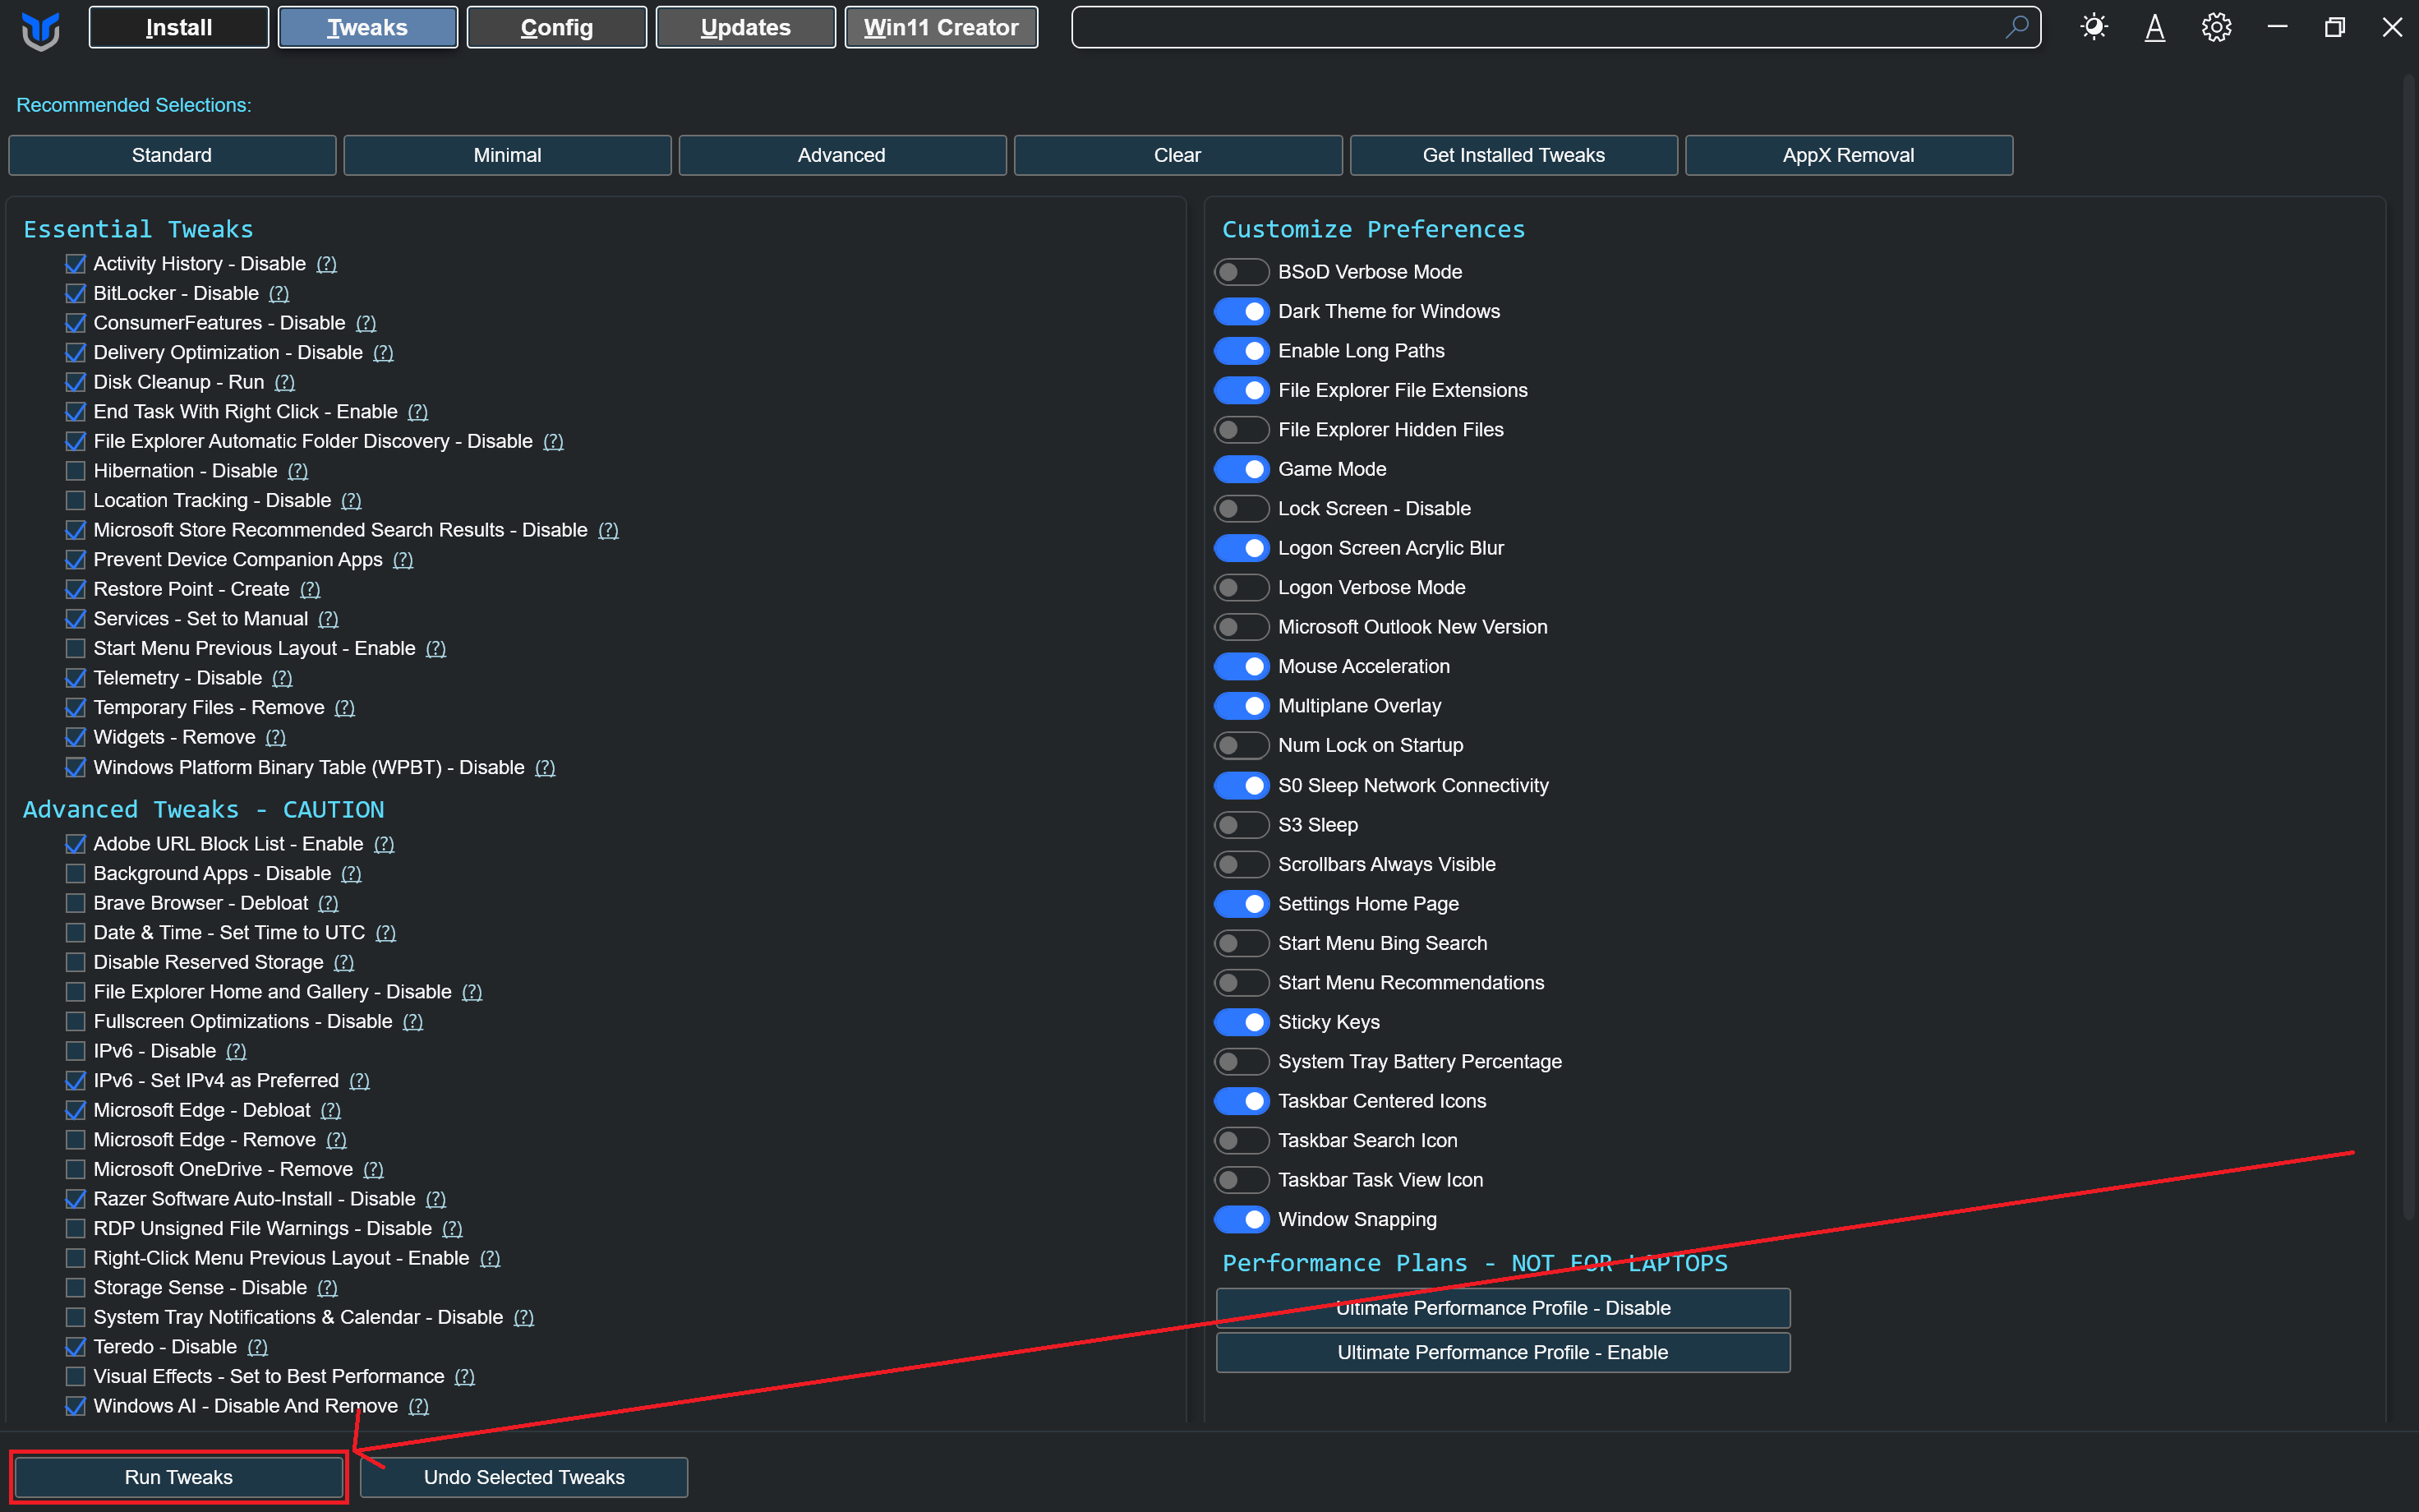Show help for IPv6 - Disable
The image size is (2419, 1512).
click(x=236, y=1051)
